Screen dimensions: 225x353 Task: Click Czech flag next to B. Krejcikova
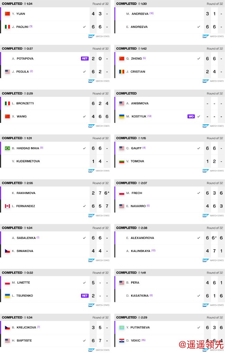click(x=7, y=327)
